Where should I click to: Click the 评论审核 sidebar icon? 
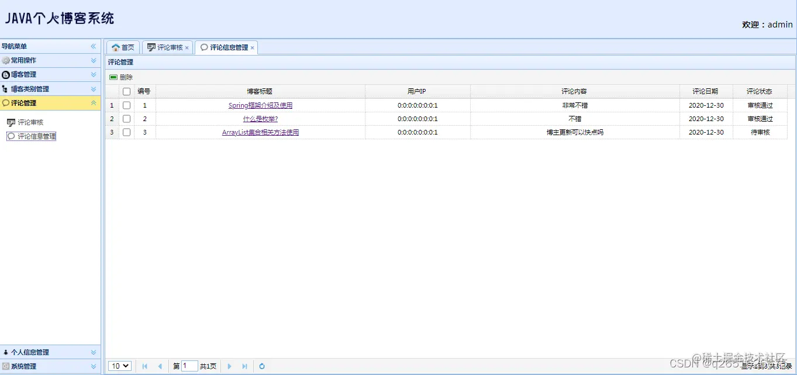pos(11,122)
